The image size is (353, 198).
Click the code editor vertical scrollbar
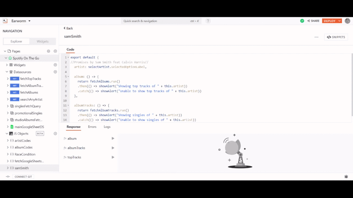[x=352, y=85]
